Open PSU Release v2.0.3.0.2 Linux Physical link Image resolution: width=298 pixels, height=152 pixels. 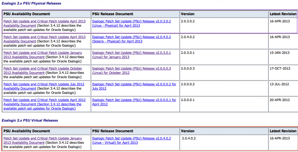point(132,23)
